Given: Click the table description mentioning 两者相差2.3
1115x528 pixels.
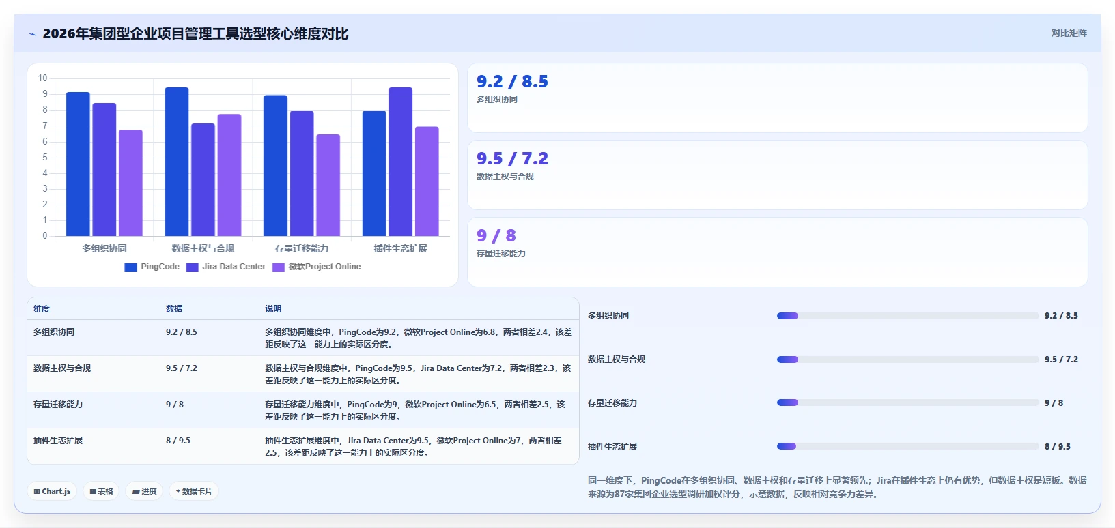Looking at the screenshot, I should [418, 375].
